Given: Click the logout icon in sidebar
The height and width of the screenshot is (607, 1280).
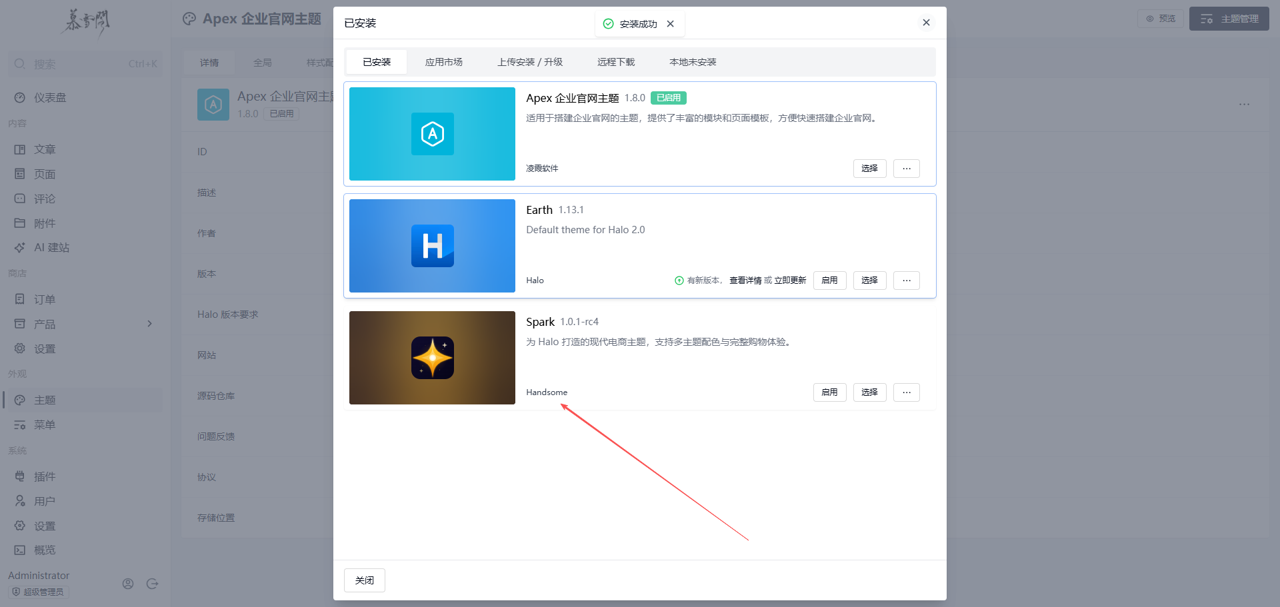Looking at the screenshot, I should pos(152,584).
